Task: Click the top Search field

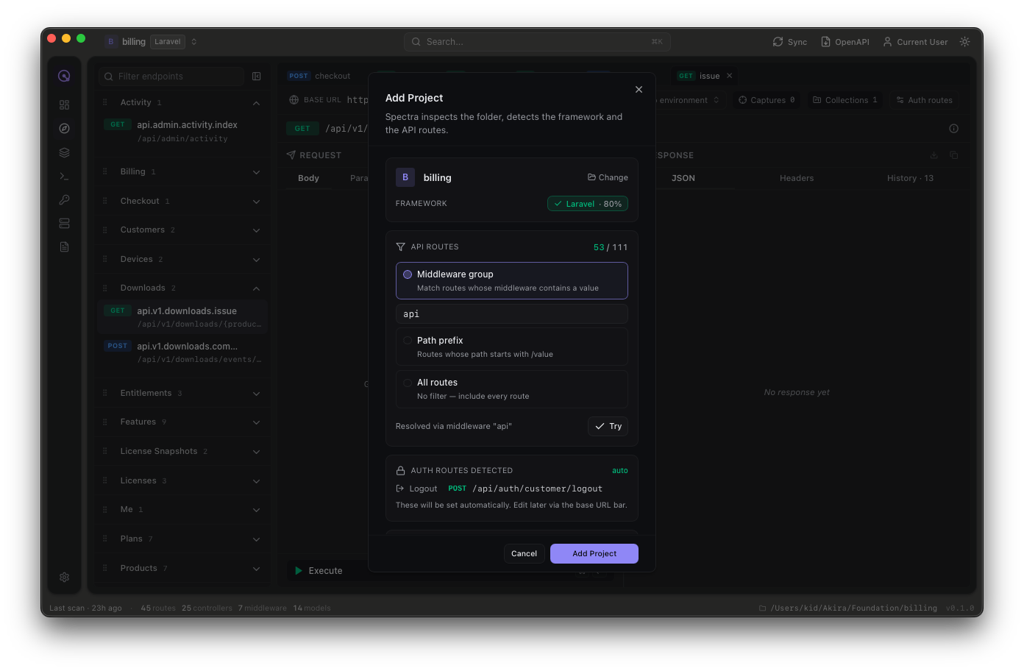Action: [x=537, y=42]
